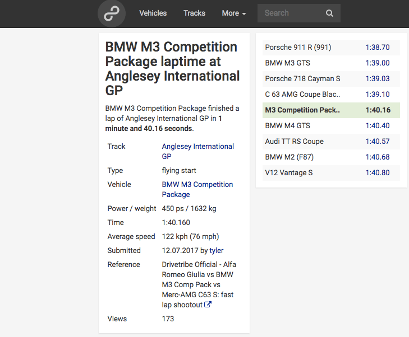Click the '122 kph (76 mph)' average speed value

pos(190,236)
